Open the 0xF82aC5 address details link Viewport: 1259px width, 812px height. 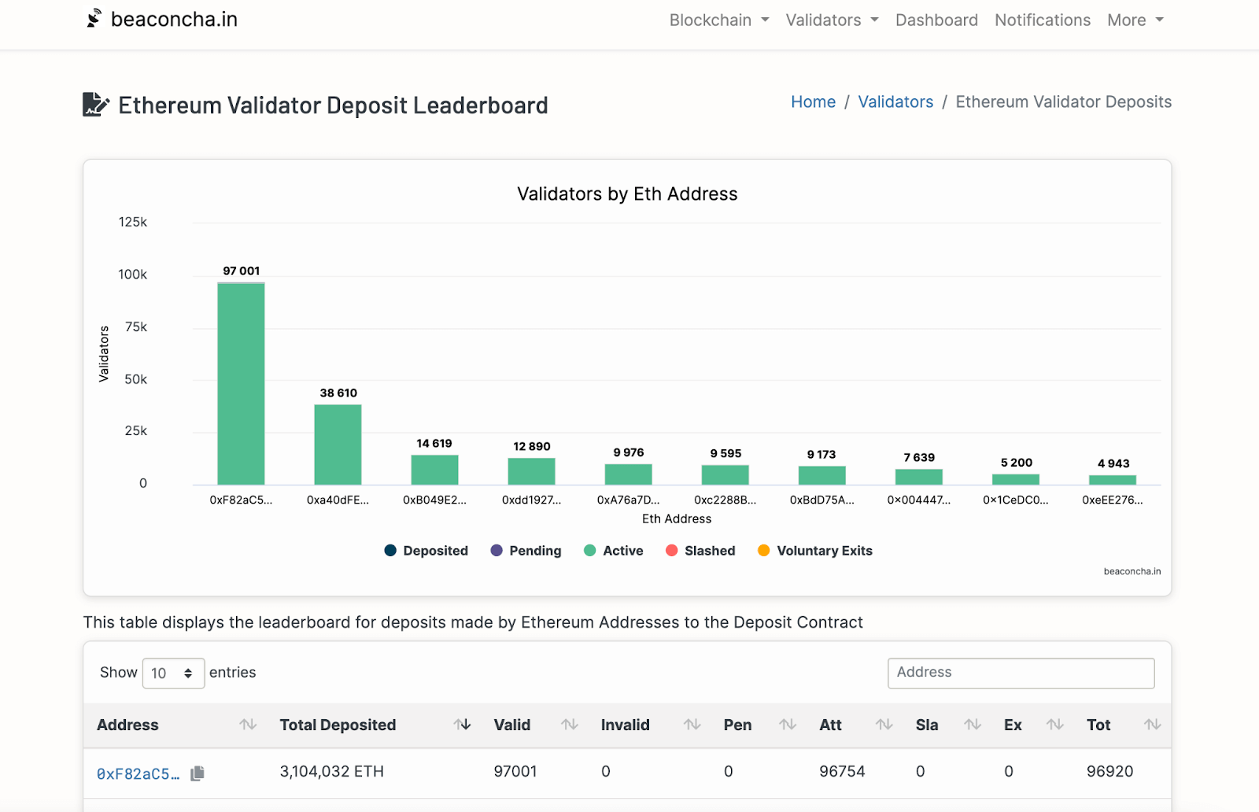pyautogui.click(x=137, y=773)
